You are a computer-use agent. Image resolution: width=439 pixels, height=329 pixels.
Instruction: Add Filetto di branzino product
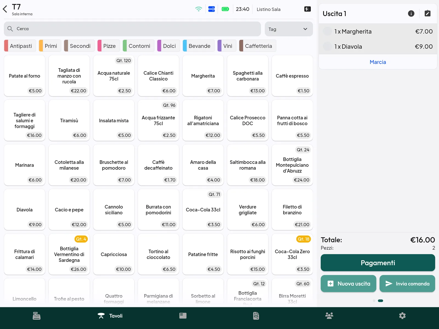(x=292, y=210)
